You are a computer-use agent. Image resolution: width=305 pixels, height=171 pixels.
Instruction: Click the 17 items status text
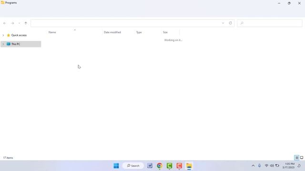(x=8, y=158)
